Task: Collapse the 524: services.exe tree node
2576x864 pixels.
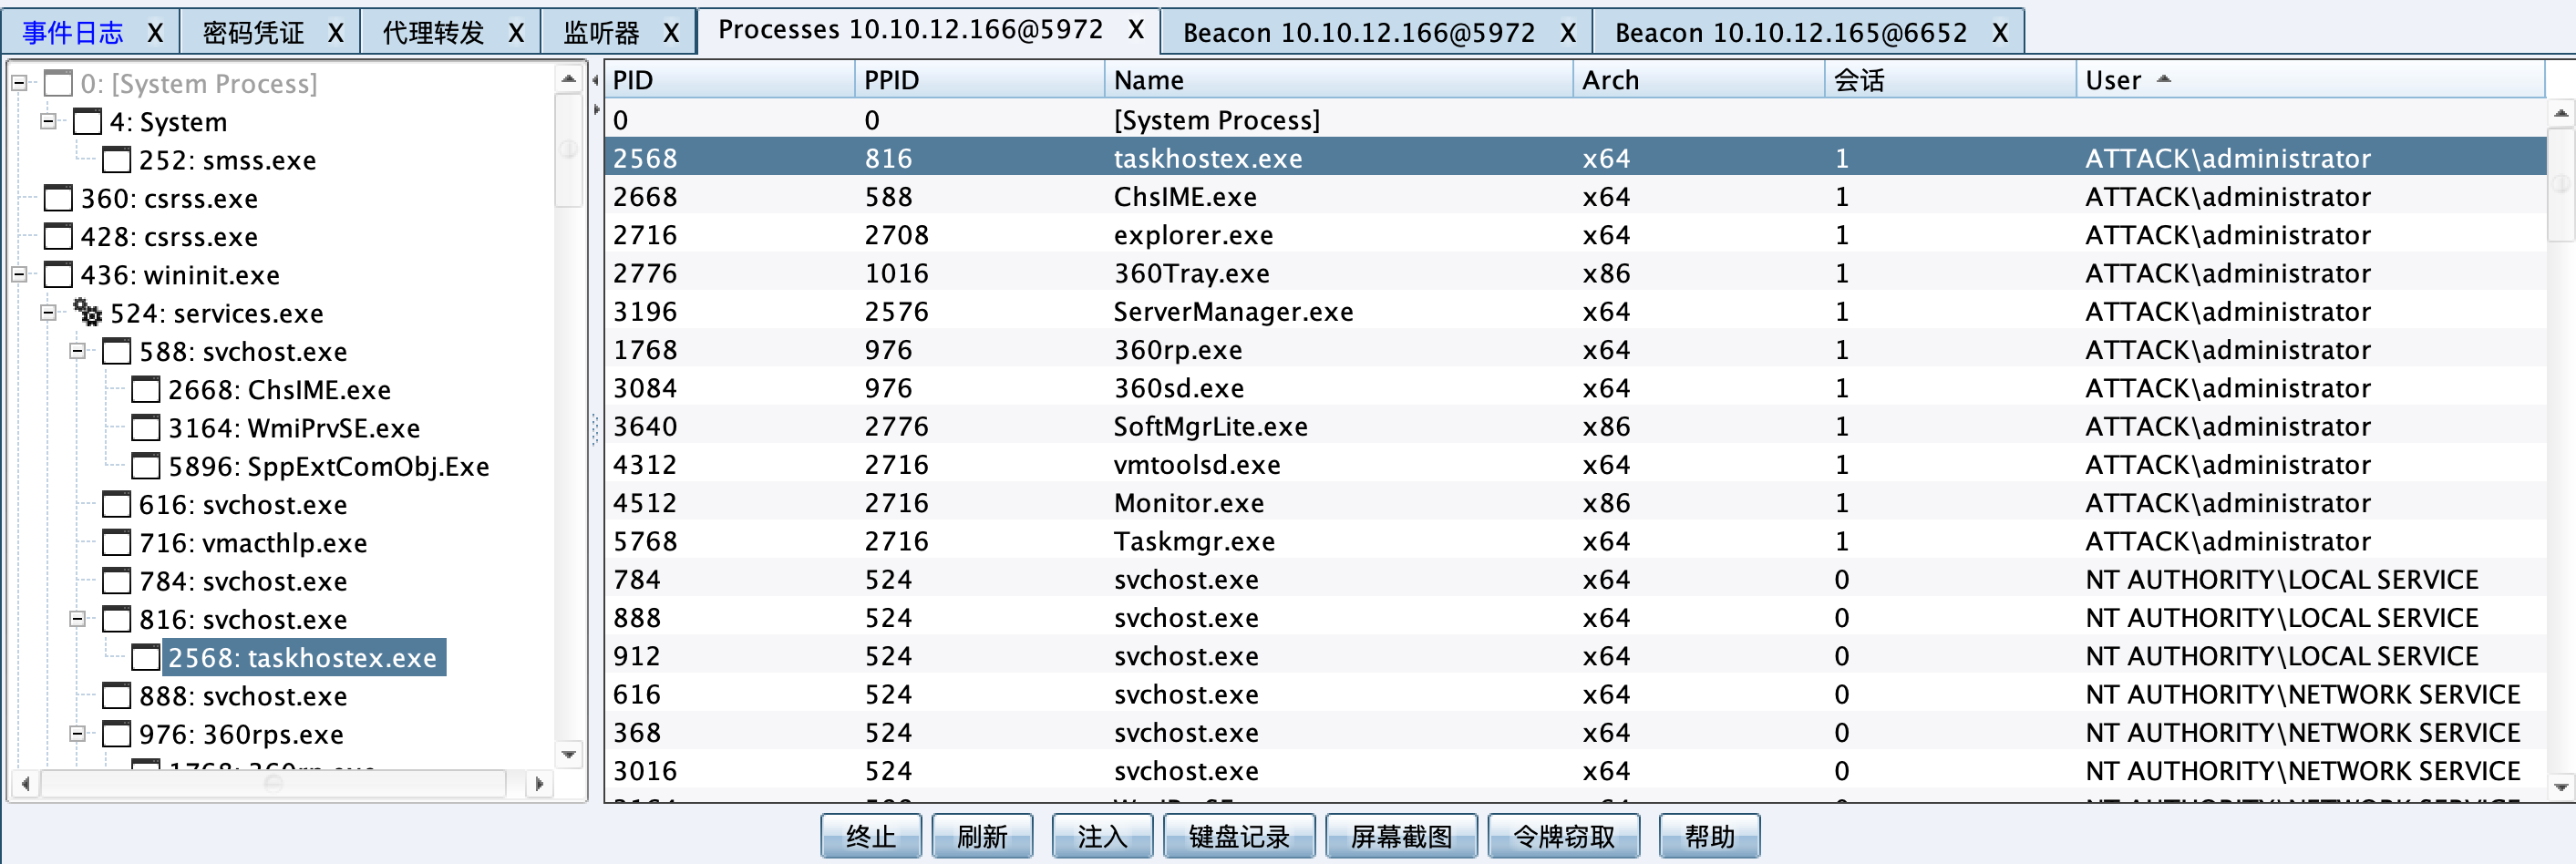Action: [x=48, y=313]
